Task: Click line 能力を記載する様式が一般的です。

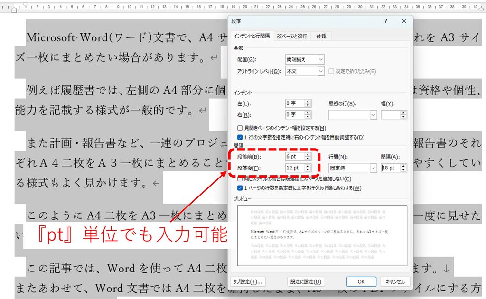Action: tap(111, 110)
